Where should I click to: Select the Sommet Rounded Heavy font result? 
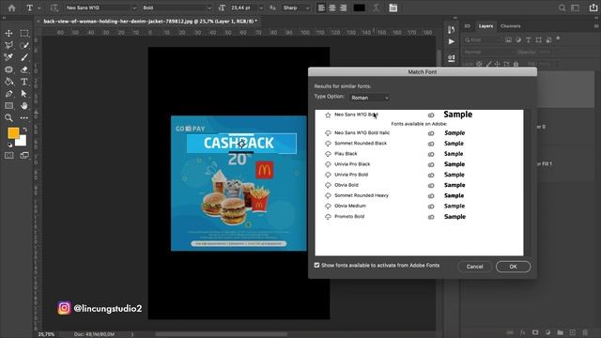(x=419, y=195)
